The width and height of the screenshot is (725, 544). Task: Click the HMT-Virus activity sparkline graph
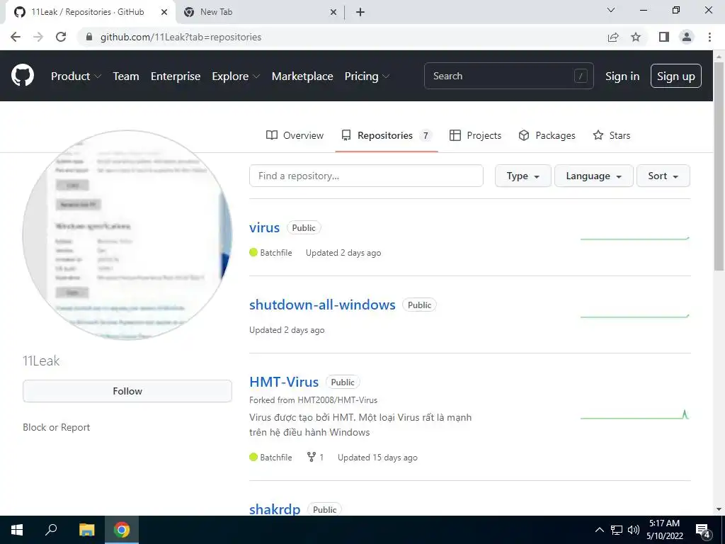point(635,415)
